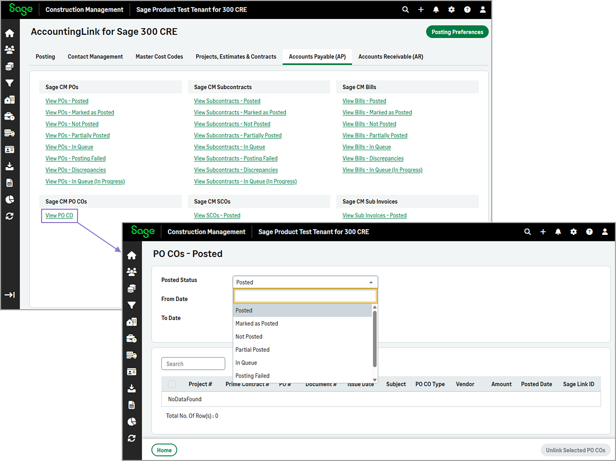Open View POs - Posted link
The width and height of the screenshot is (616, 461).
(x=67, y=101)
